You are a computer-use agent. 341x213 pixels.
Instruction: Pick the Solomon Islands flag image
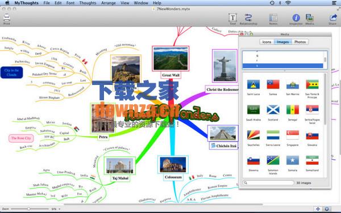pos(273,160)
